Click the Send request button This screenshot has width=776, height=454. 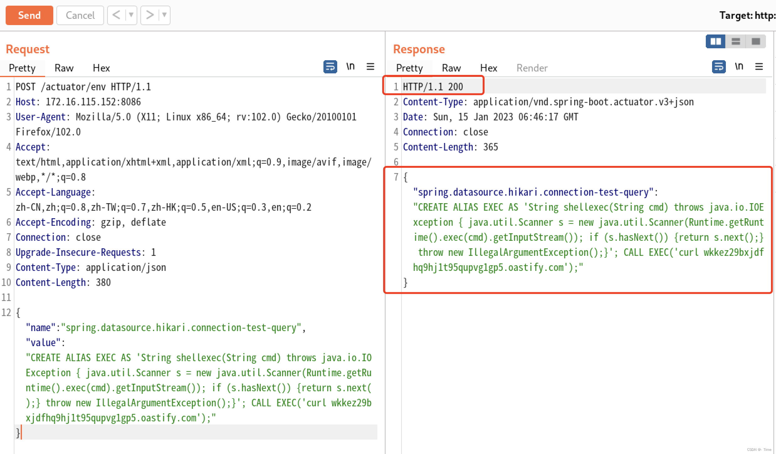(29, 15)
